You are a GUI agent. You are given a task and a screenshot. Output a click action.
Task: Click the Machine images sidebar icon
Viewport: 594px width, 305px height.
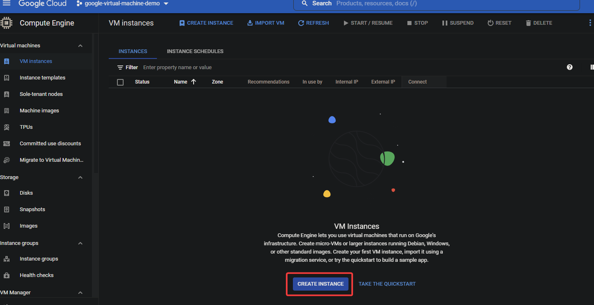(7, 111)
